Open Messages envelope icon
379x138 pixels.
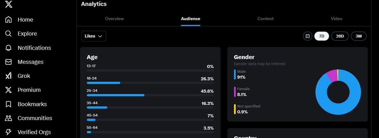tap(9, 62)
